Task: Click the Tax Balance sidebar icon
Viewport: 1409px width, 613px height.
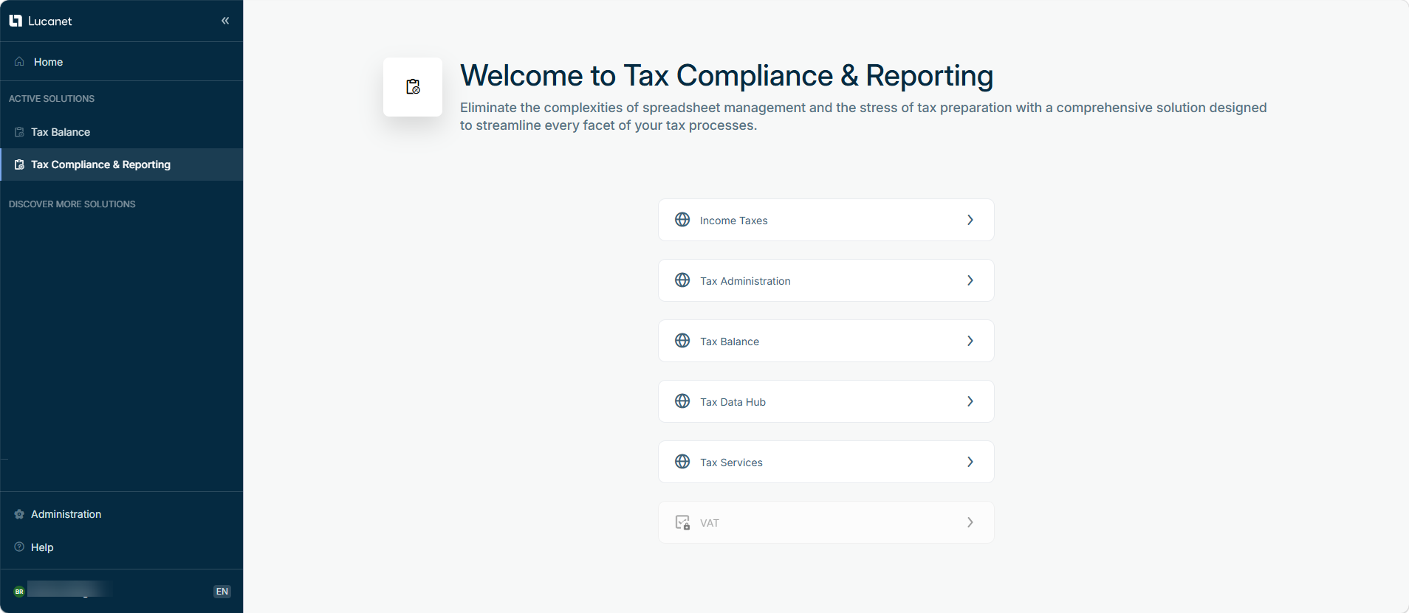Action: 19,132
